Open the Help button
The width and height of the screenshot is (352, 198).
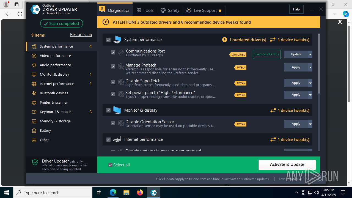(296, 9)
